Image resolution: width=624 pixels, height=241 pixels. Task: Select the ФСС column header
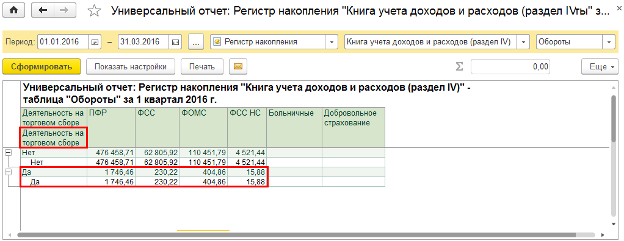pyautogui.click(x=157, y=127)
